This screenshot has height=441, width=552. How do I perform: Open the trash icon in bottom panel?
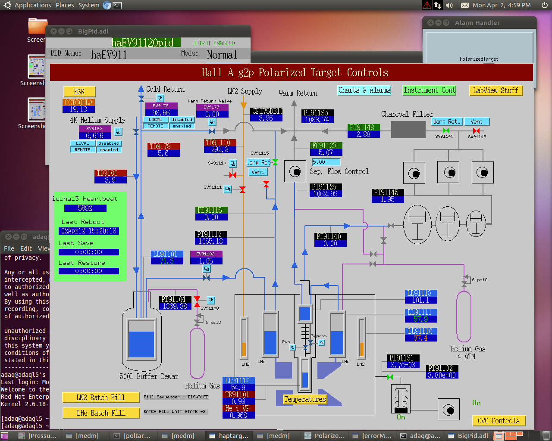coord(546,435)
